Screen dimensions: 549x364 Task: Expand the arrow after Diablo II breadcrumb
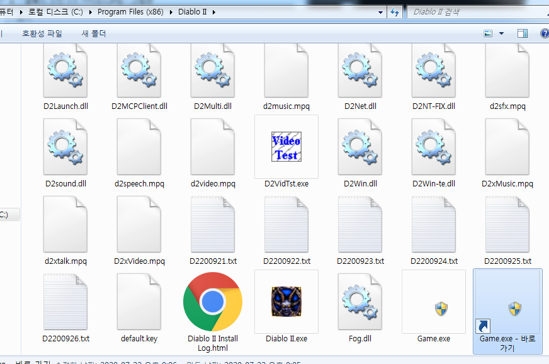point(213,12)
